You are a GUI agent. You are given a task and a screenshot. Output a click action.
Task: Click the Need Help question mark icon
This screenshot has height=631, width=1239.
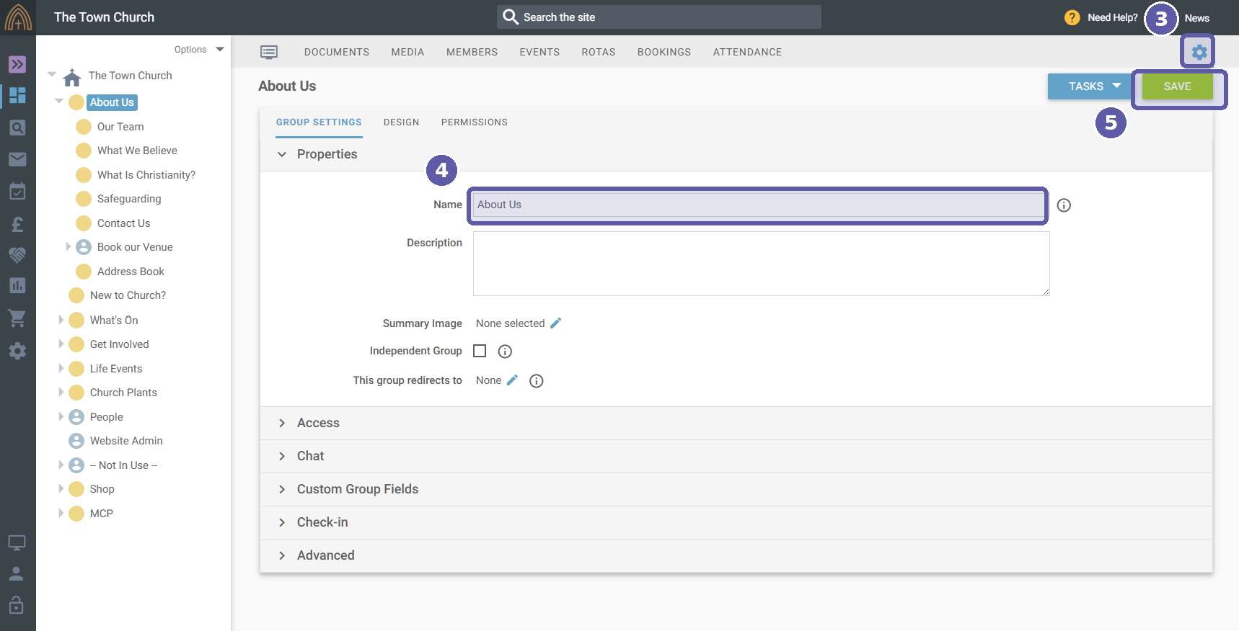tap(1072, 17)
